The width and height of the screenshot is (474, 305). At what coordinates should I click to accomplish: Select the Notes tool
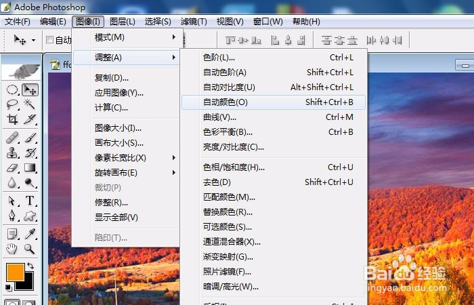pyautogui.click(x=12, y=234)
